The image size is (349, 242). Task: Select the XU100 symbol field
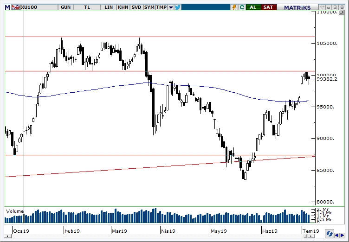(x=39, y=7)
